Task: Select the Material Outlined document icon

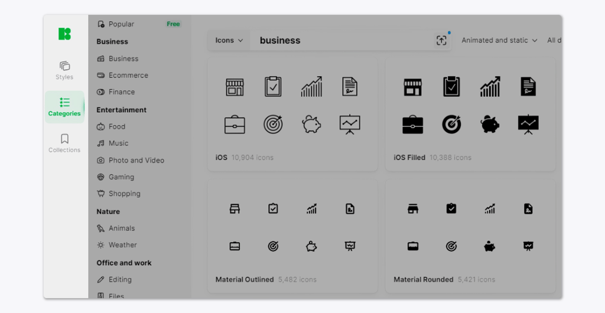Action: (x=350, y=208)
